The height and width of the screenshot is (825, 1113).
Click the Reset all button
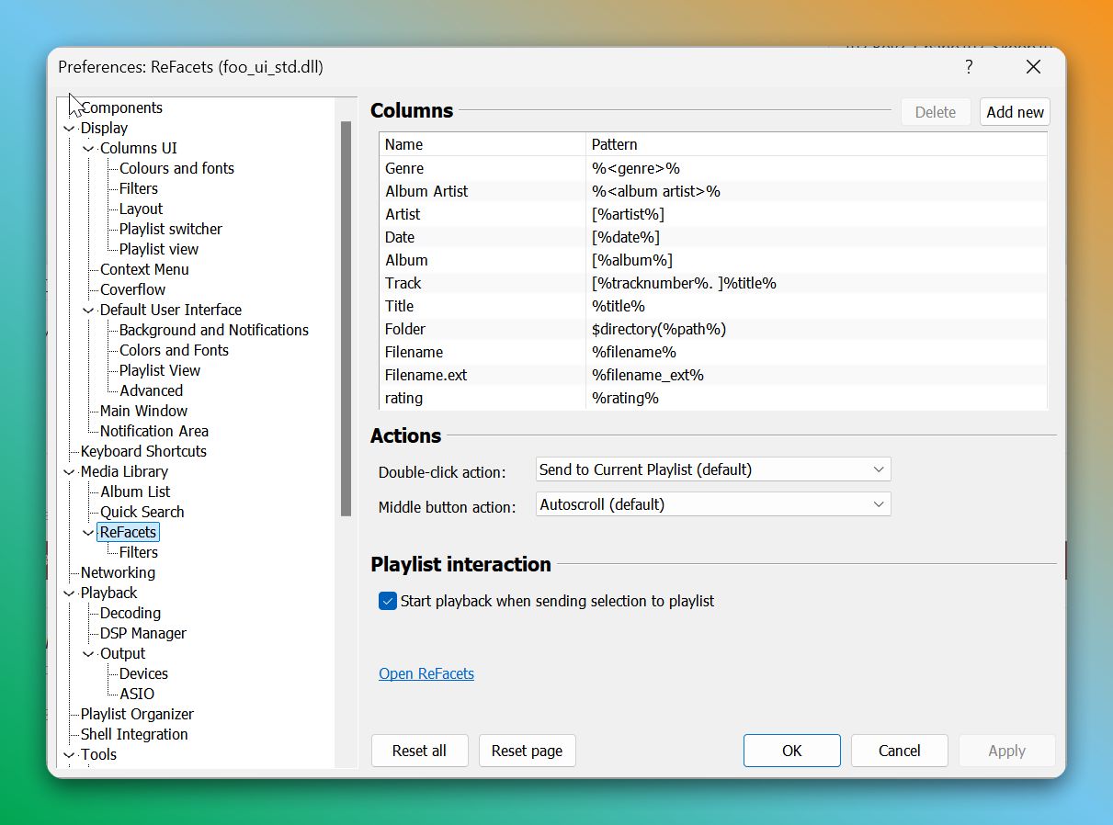click(x=419, y=751)
